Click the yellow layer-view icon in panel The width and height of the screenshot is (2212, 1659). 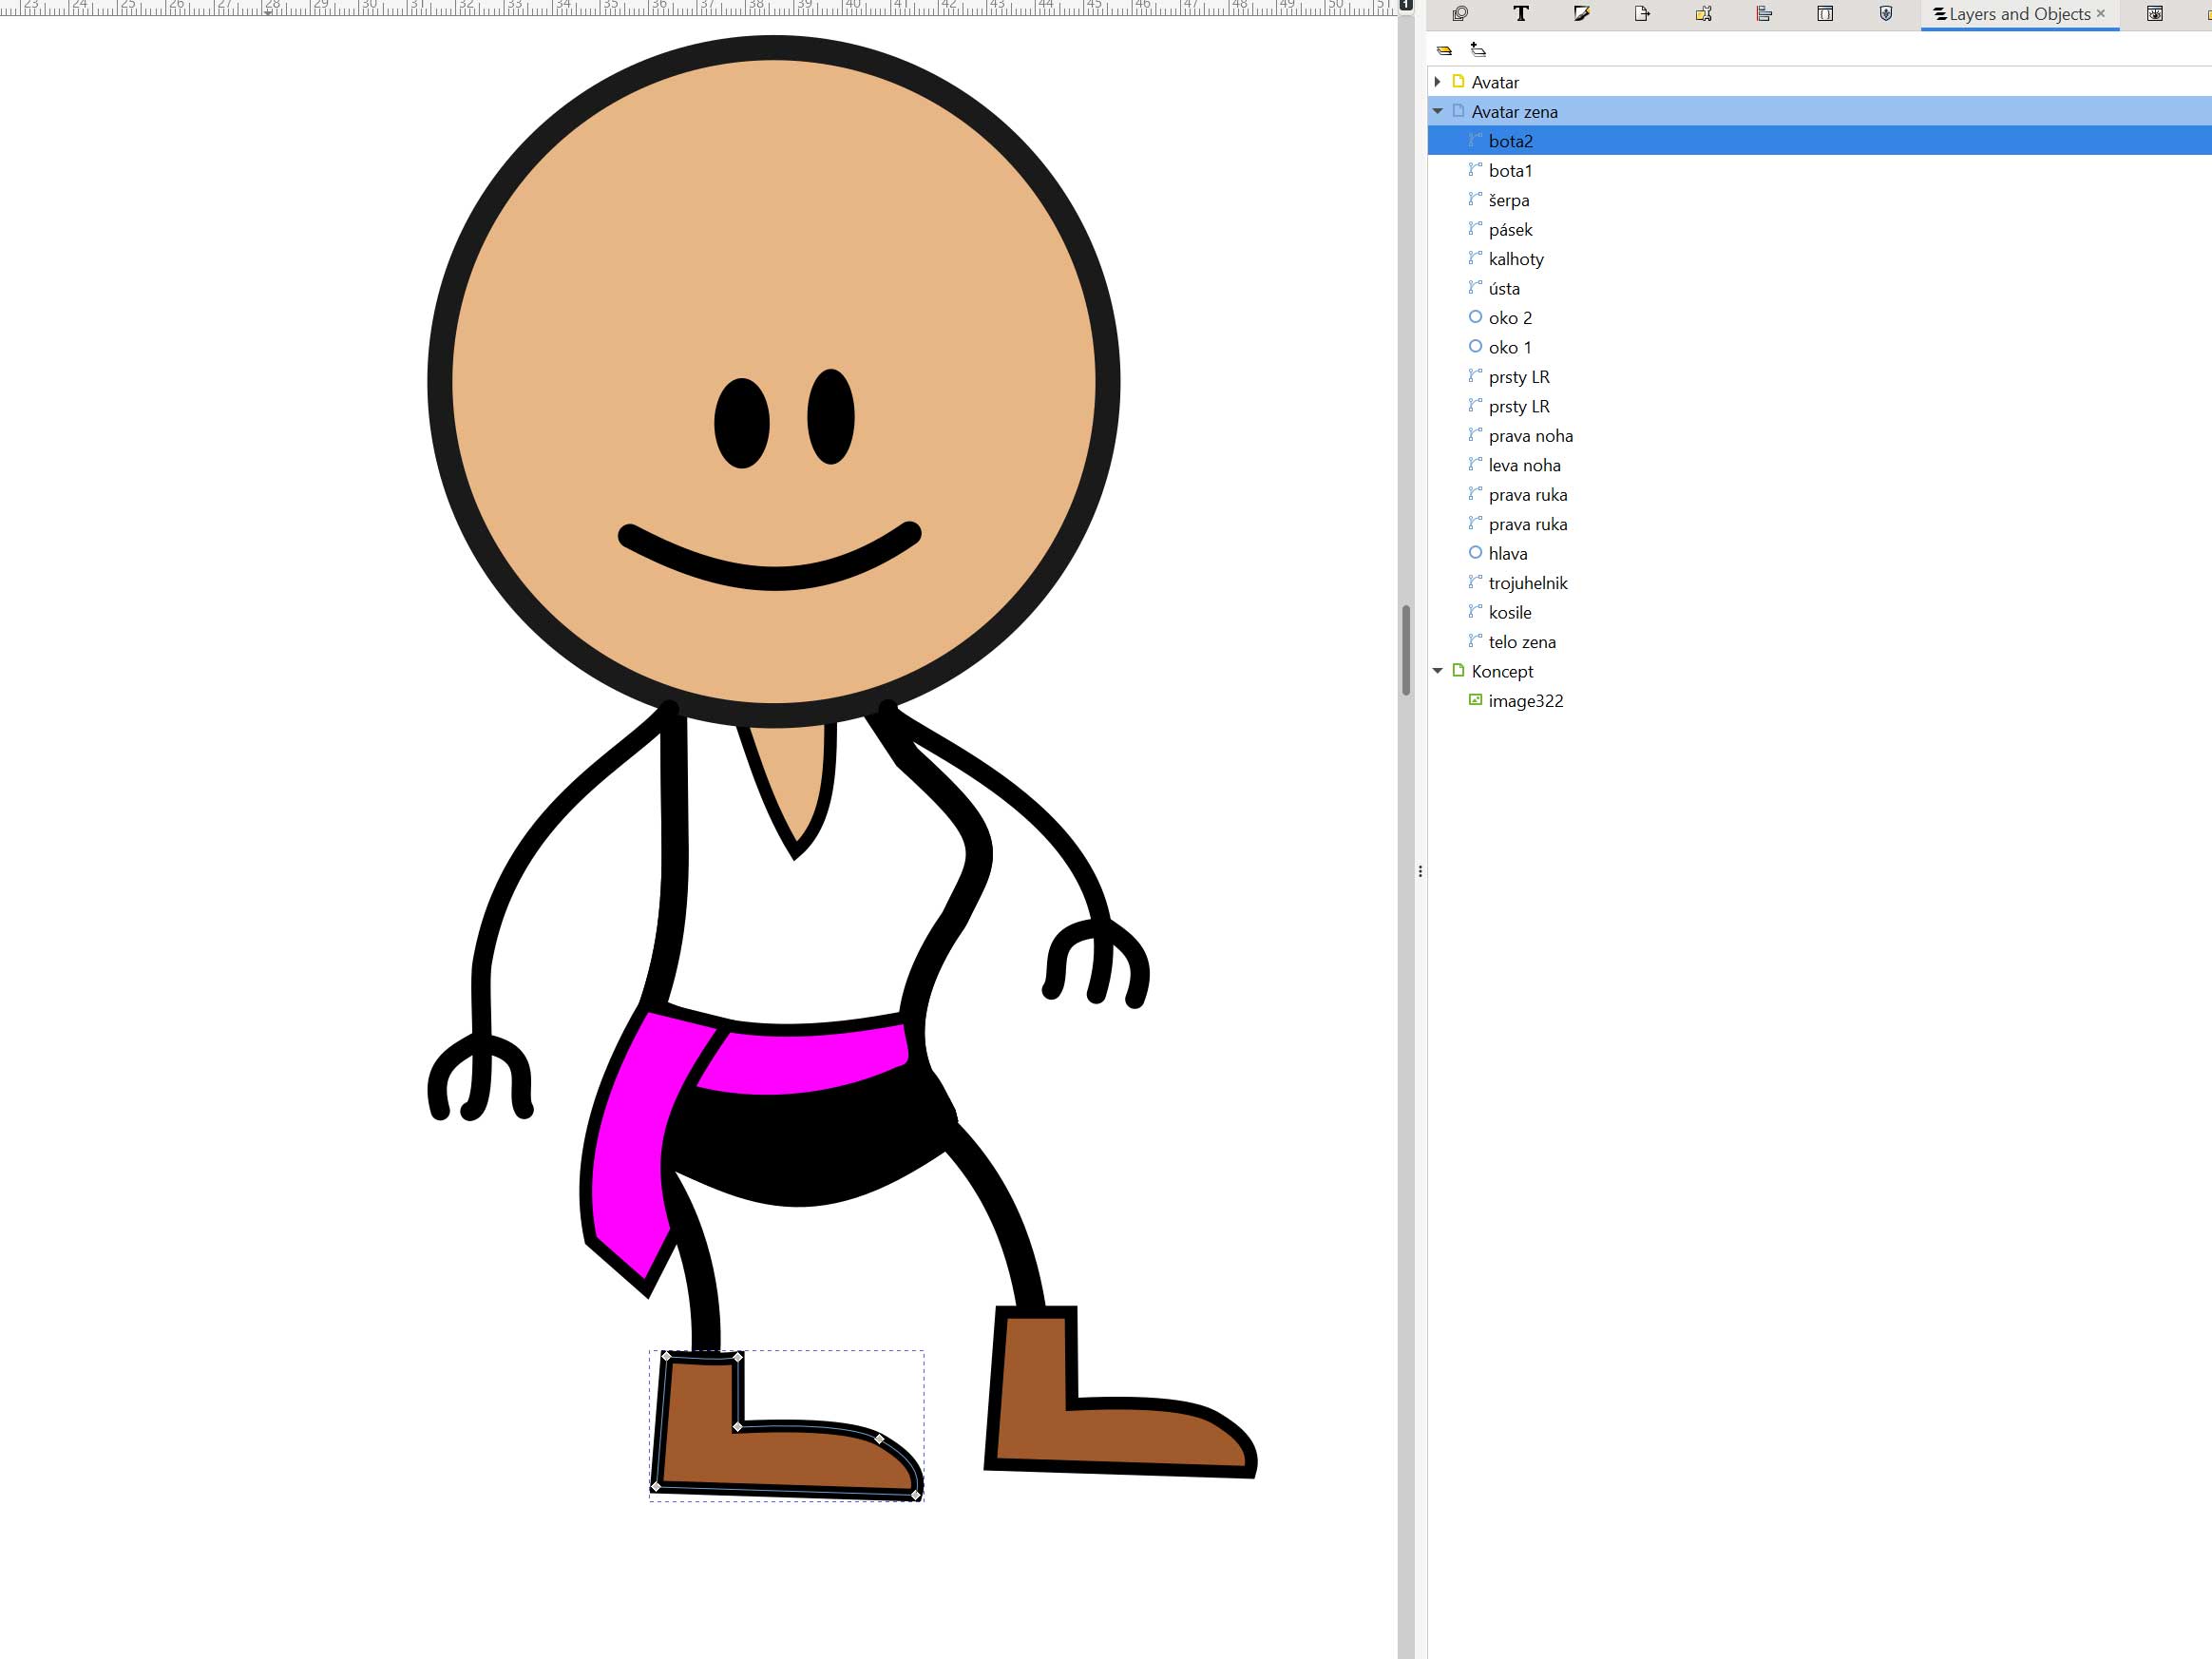point(1444,50)
